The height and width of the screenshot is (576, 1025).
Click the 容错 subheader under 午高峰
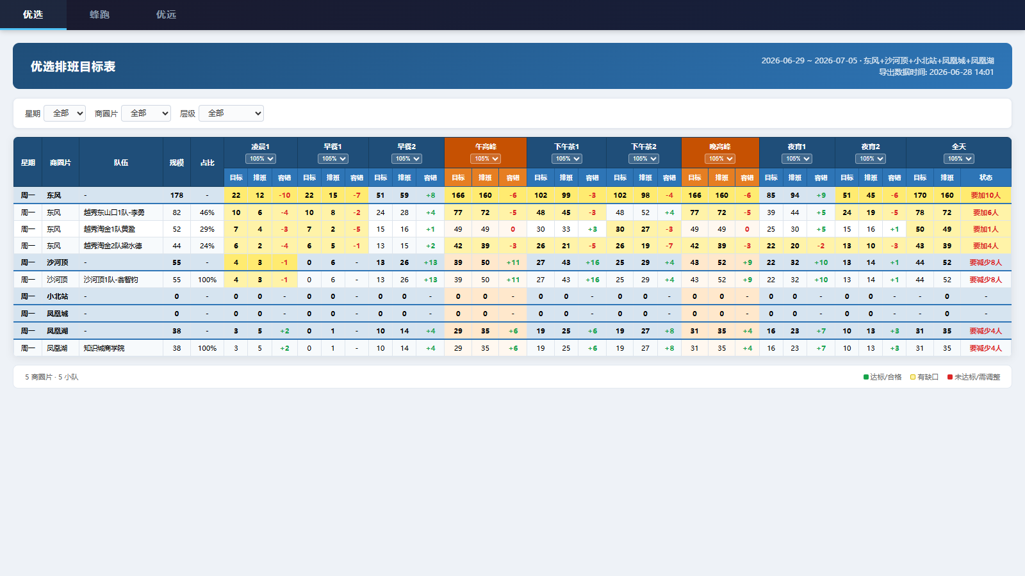513,178
